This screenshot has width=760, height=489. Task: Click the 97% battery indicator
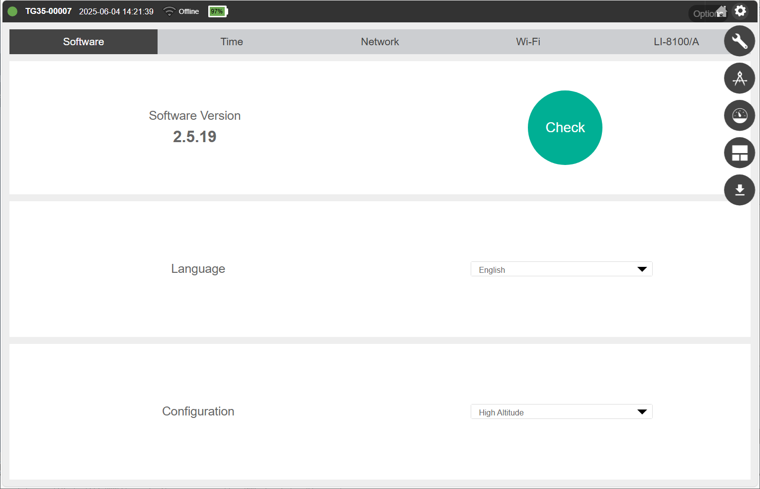(218, 11)
